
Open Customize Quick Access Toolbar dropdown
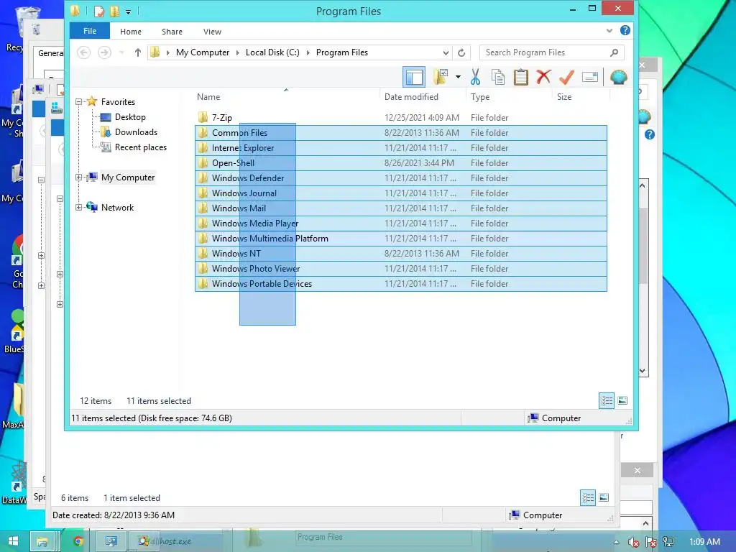[128, 11]
